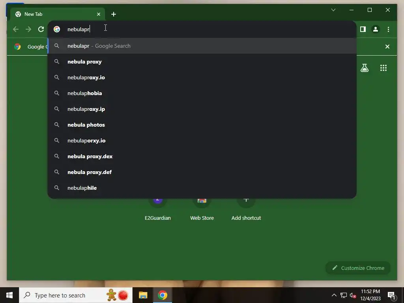Open Customize Chrome button

click(358, 268)
